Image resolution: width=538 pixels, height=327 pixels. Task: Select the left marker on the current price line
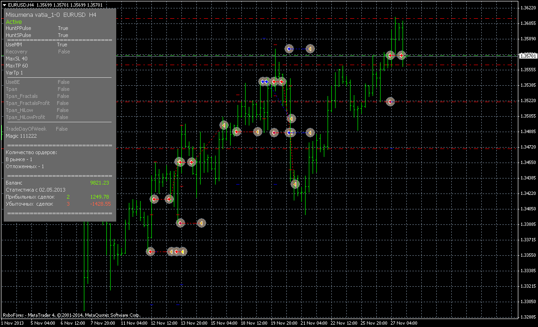[390, 55]
